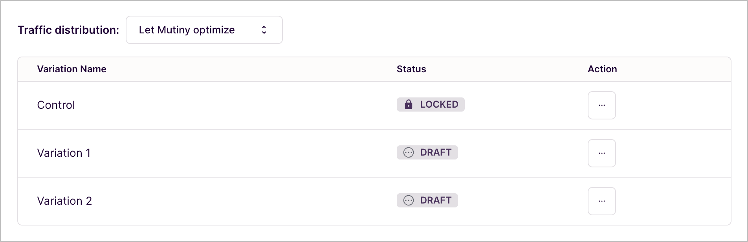Click the Let Mutiny optimize text
748x242 pixels.
click(187, 30)
